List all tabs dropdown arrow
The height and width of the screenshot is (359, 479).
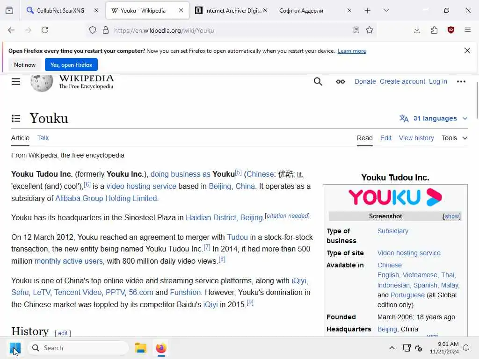386,10
